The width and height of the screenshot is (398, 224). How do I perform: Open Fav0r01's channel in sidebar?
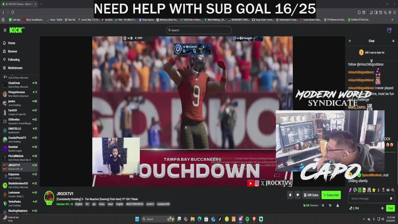coord(20,112)
